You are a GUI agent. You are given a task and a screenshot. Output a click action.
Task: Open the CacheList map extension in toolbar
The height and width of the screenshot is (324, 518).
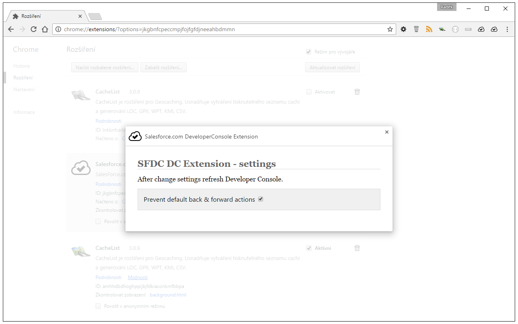(x=442, y=29)
